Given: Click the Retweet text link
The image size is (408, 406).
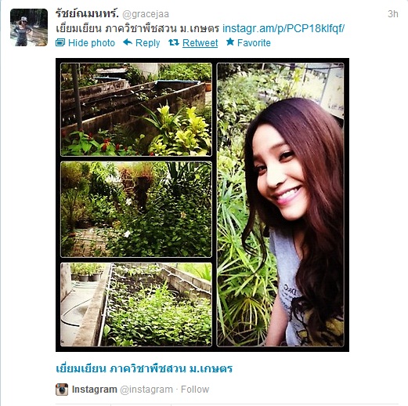Looking at the screenshot, I should (200, 43).
